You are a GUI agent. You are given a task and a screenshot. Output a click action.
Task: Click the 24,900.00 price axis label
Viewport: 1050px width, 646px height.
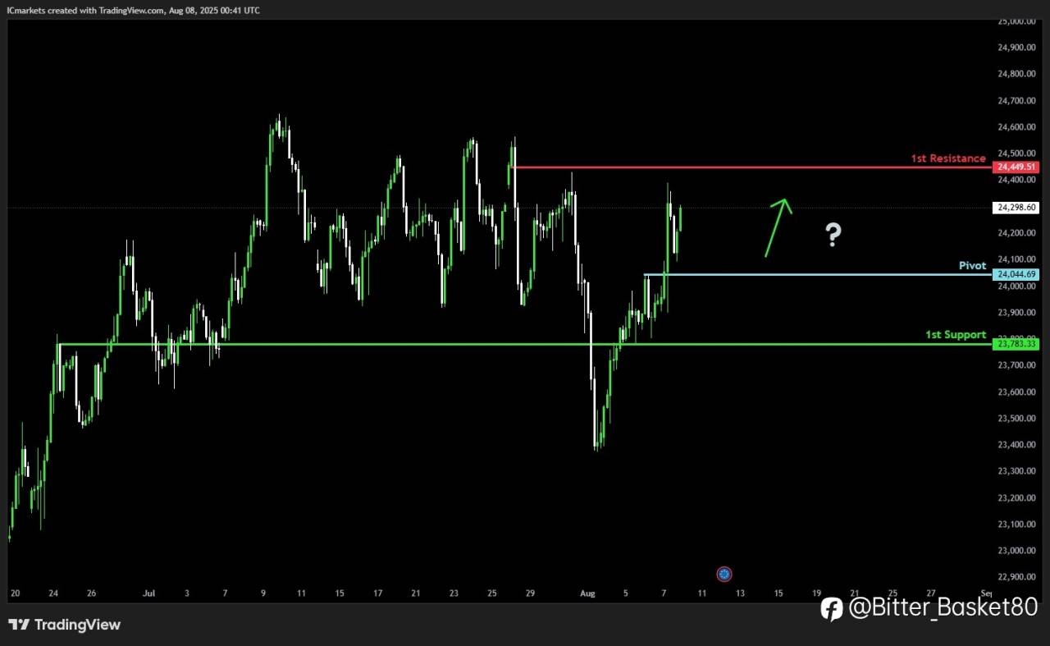[1016, 48]
